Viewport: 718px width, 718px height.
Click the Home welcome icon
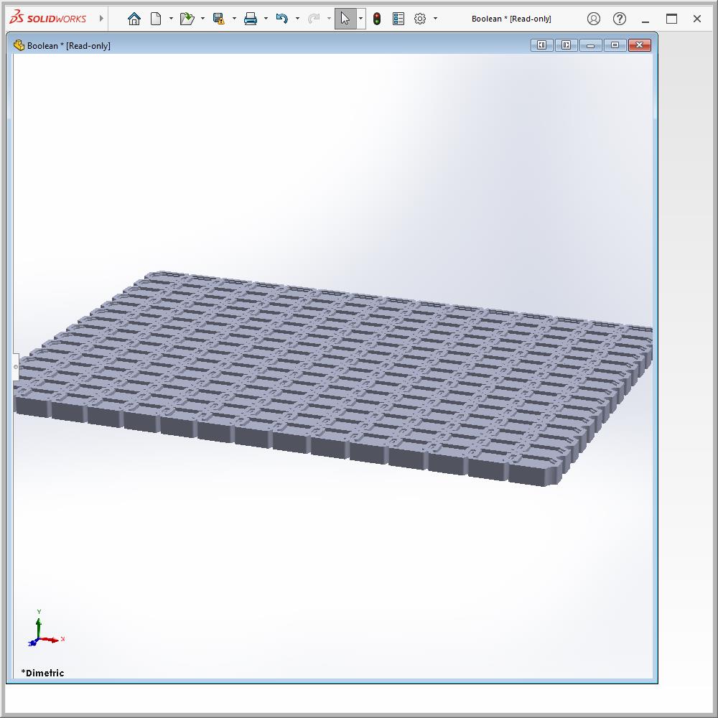134,19
